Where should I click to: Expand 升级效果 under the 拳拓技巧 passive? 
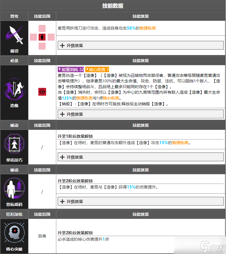point(140,157)
